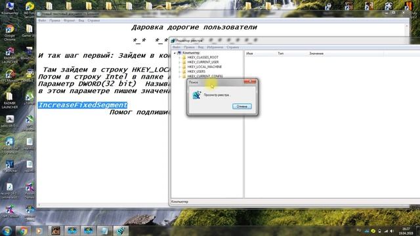This screenshot has width=420, height=236.
Task: Expand HKEY_LOCAL_MACHINE branch
Action: (x=179, y=67)
